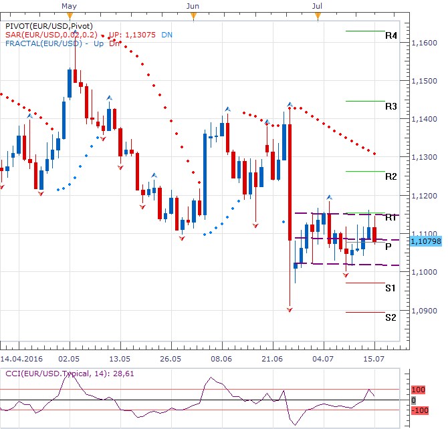Select the CCI(EUR/USD.Typical, 14) indicator label
The image size is (448, 429).
click(x=70, y=374)
